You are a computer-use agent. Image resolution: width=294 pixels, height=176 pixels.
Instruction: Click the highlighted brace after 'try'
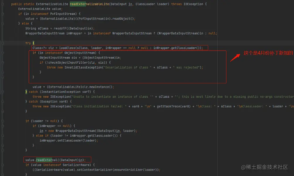(x=33, y=43)
